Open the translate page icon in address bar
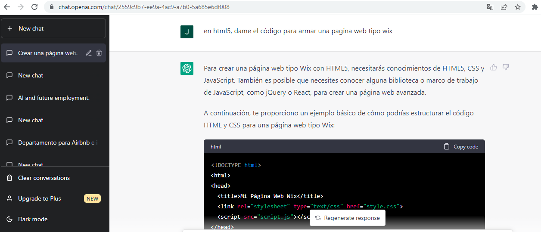 490,7
